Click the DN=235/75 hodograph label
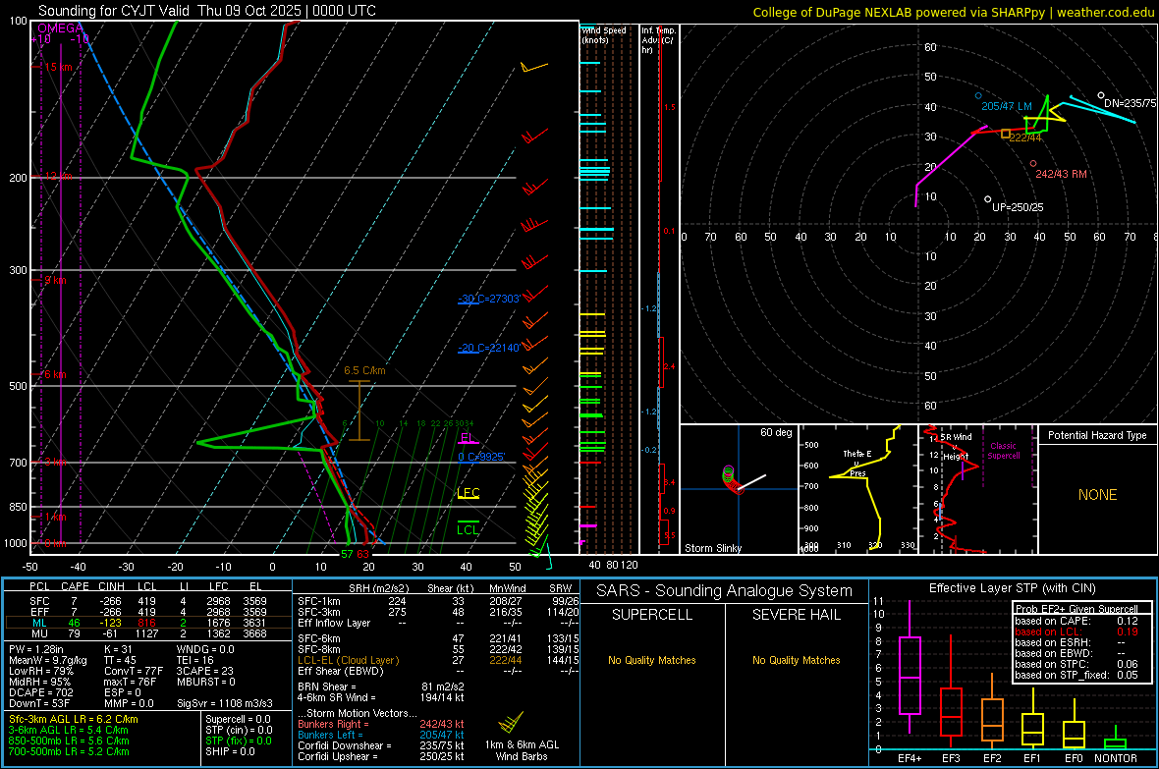This screenshot has height=769, width=1159. 1130,103
